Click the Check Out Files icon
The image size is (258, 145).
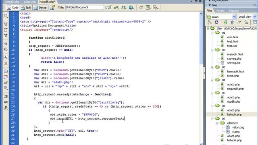coord(239,22)
